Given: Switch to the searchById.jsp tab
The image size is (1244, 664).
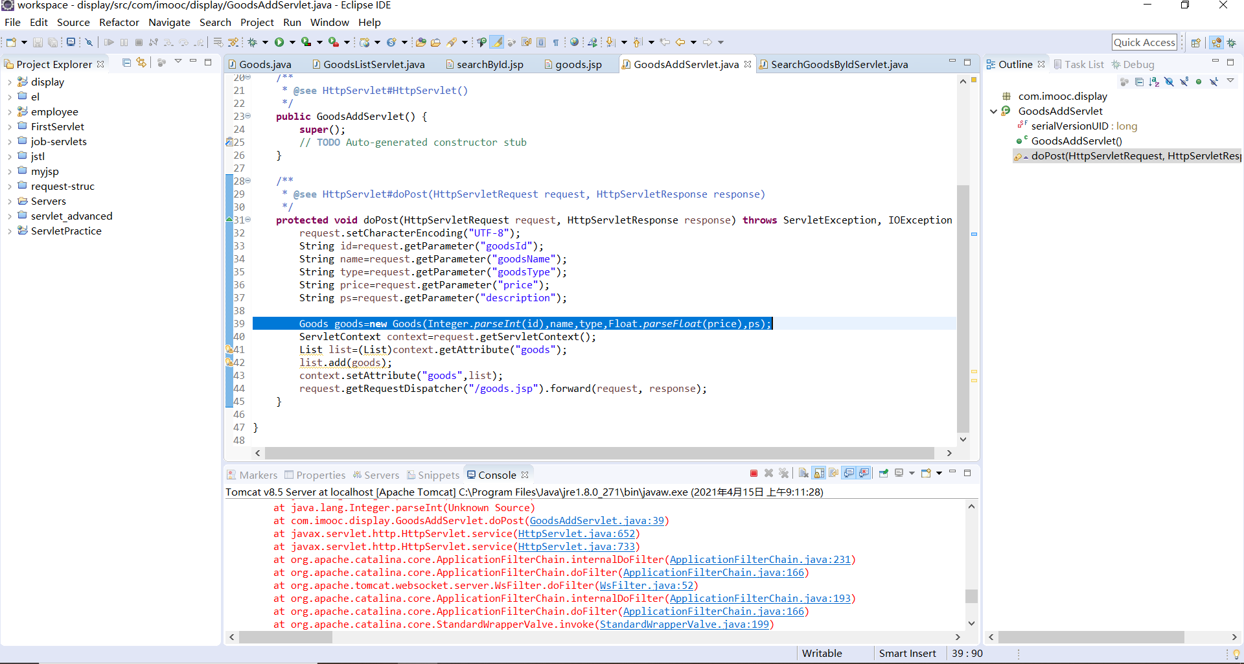Looking at the screenshot, I should tap(484, 64).
